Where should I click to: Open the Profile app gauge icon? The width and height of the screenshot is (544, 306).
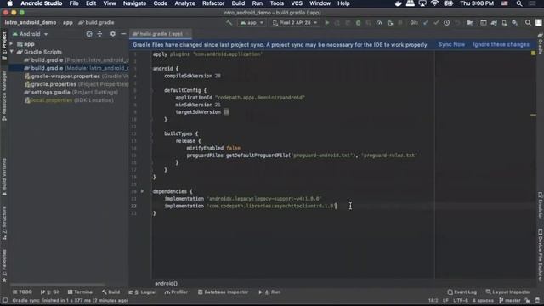[x=379, y=23]
